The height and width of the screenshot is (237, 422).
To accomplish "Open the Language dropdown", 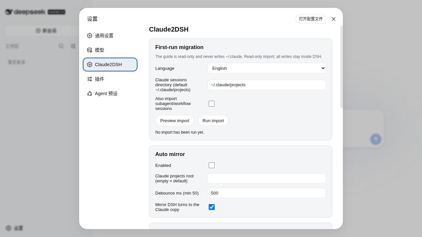I will [x=267, y=68].
